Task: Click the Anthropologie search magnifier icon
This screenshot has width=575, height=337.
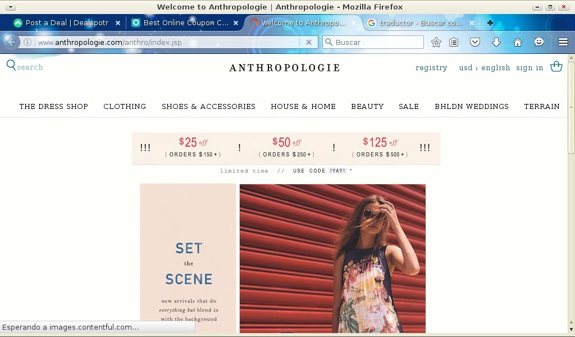Action: point(11,65)
